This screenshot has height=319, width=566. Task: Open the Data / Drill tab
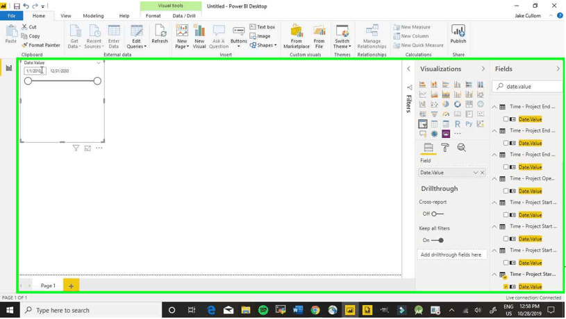(x=184, y=16)
